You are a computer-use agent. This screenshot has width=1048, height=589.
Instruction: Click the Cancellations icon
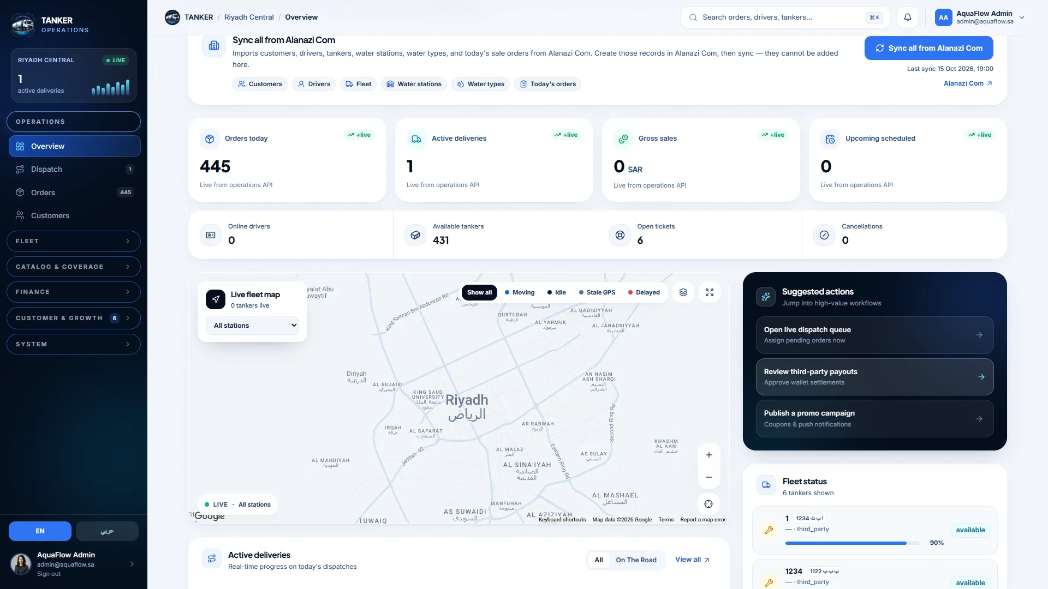824,235
